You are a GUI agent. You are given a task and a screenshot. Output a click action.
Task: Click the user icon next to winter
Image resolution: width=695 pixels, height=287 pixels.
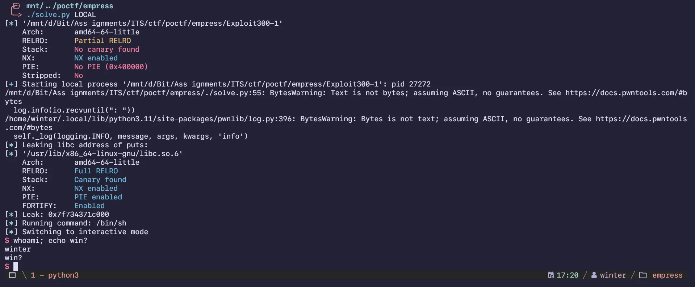click(x=594, y=275)
